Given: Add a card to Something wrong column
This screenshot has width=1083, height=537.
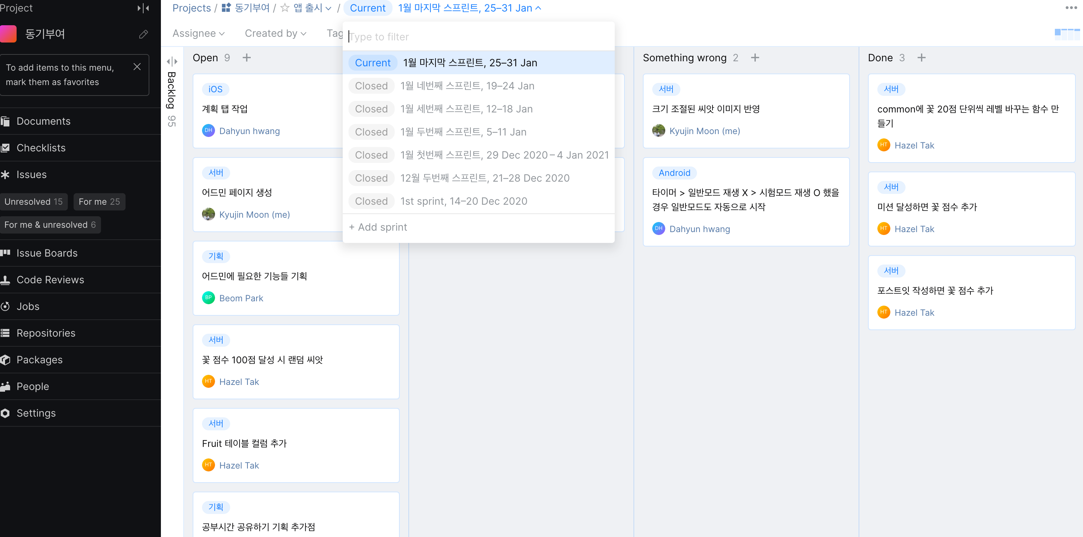Looking at the screenshot, I should click(x=755, y=58).
